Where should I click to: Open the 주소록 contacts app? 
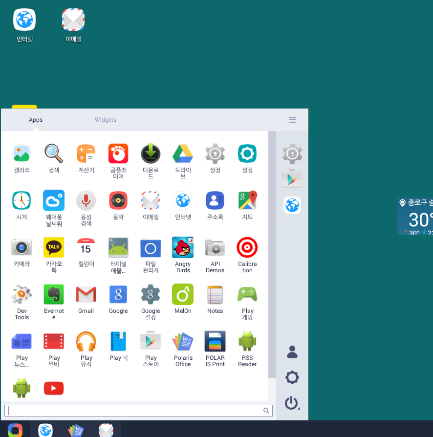point(215,200)
